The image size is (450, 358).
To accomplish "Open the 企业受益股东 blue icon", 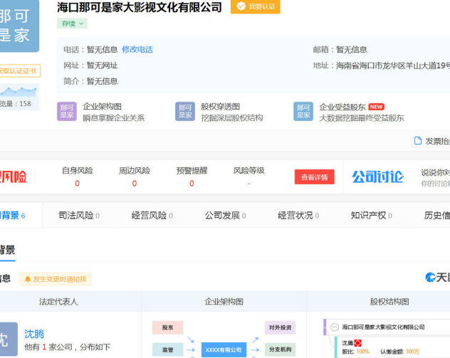I will tap(303, 111).
